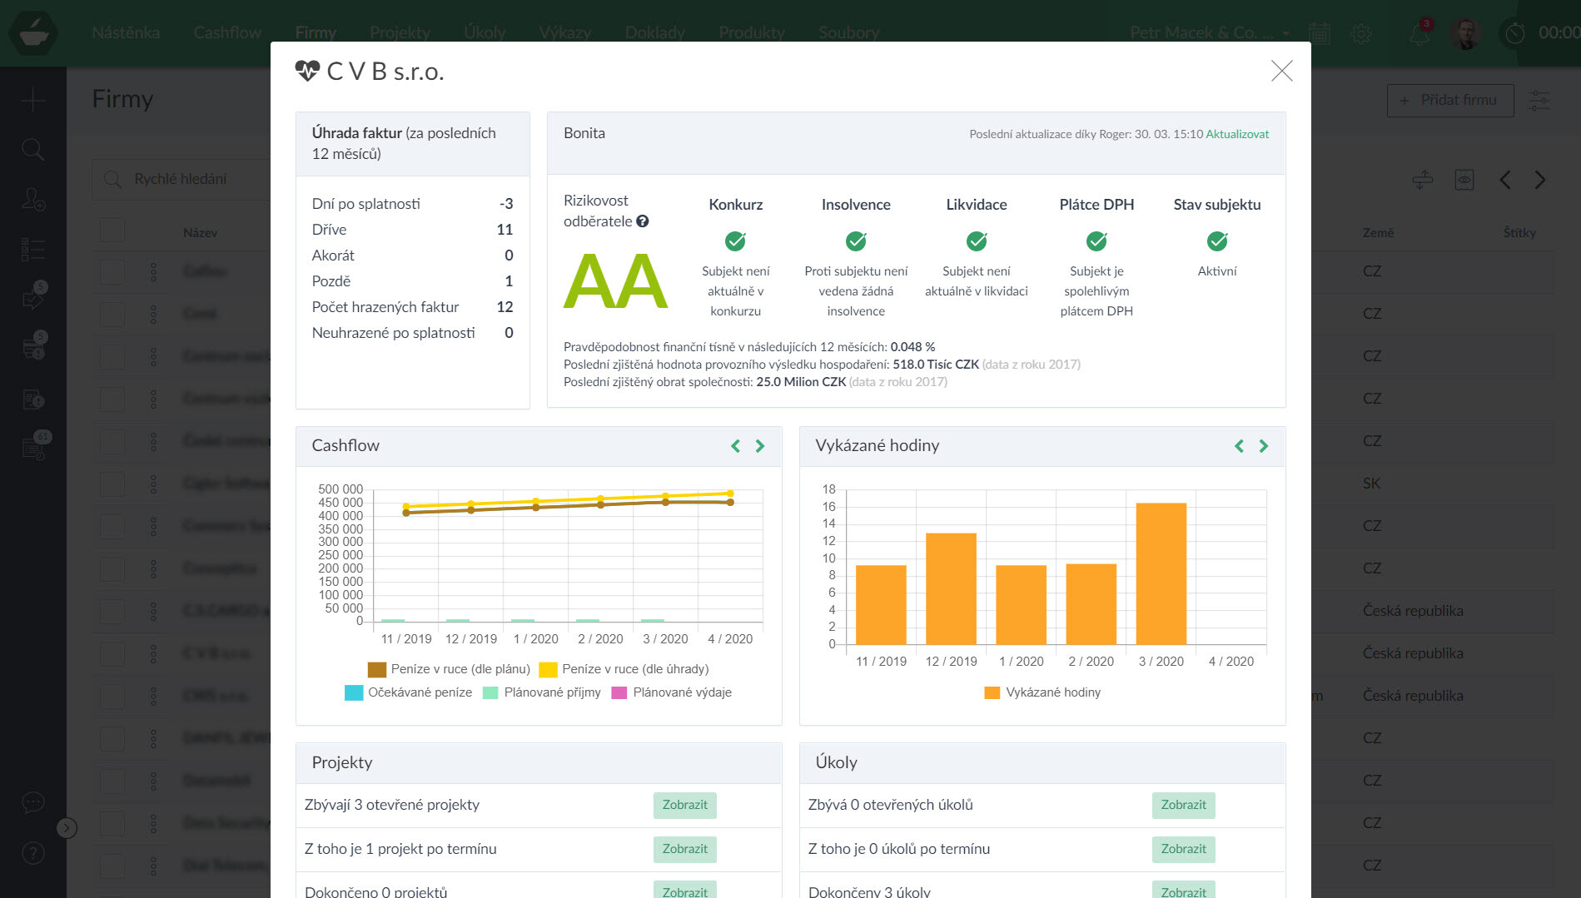Go to previous period in Cashflow chart
Screen dimensions: 1581x898
click(x=735, y=446)
